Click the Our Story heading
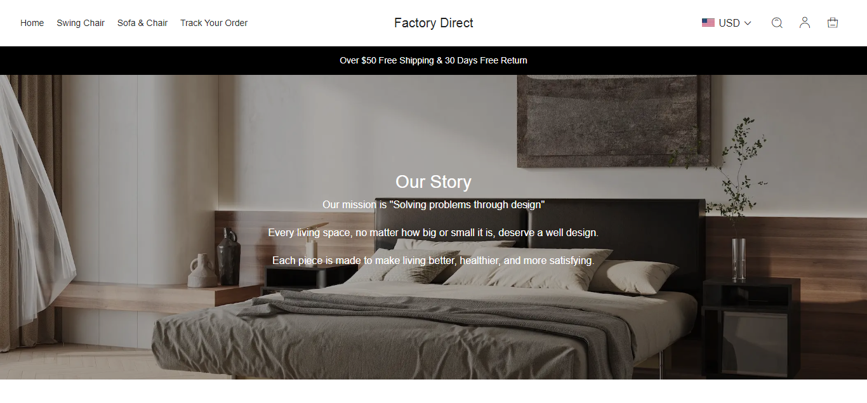867x403 pixels. [433, 182]
